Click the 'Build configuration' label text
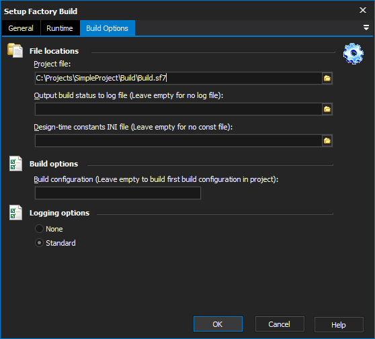 [156, 179]
